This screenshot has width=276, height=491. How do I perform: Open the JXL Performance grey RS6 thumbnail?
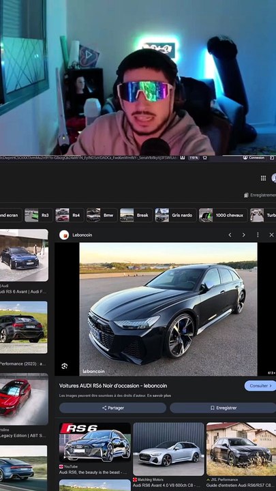241,449
